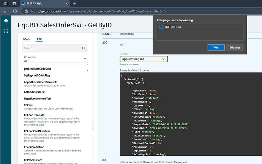Click the method list scroll up arrow
The width and height of the screenshot is (262, 164).
coord(87,65)
